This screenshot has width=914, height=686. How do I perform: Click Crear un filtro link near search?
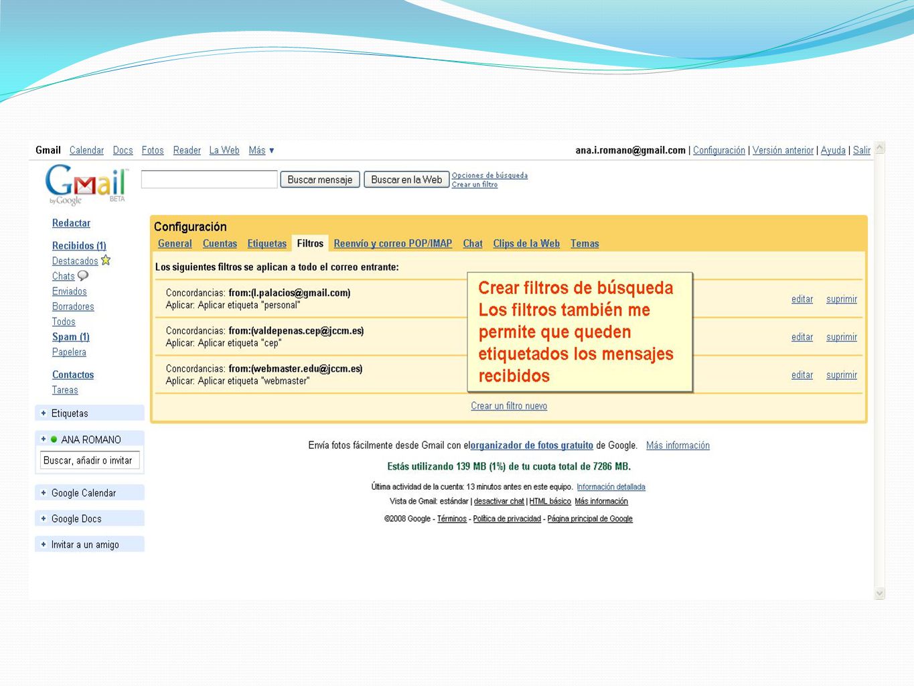[x=475, y=185]
